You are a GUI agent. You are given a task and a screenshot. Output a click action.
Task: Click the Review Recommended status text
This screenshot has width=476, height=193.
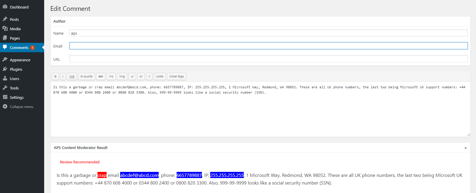pos(80,162)
